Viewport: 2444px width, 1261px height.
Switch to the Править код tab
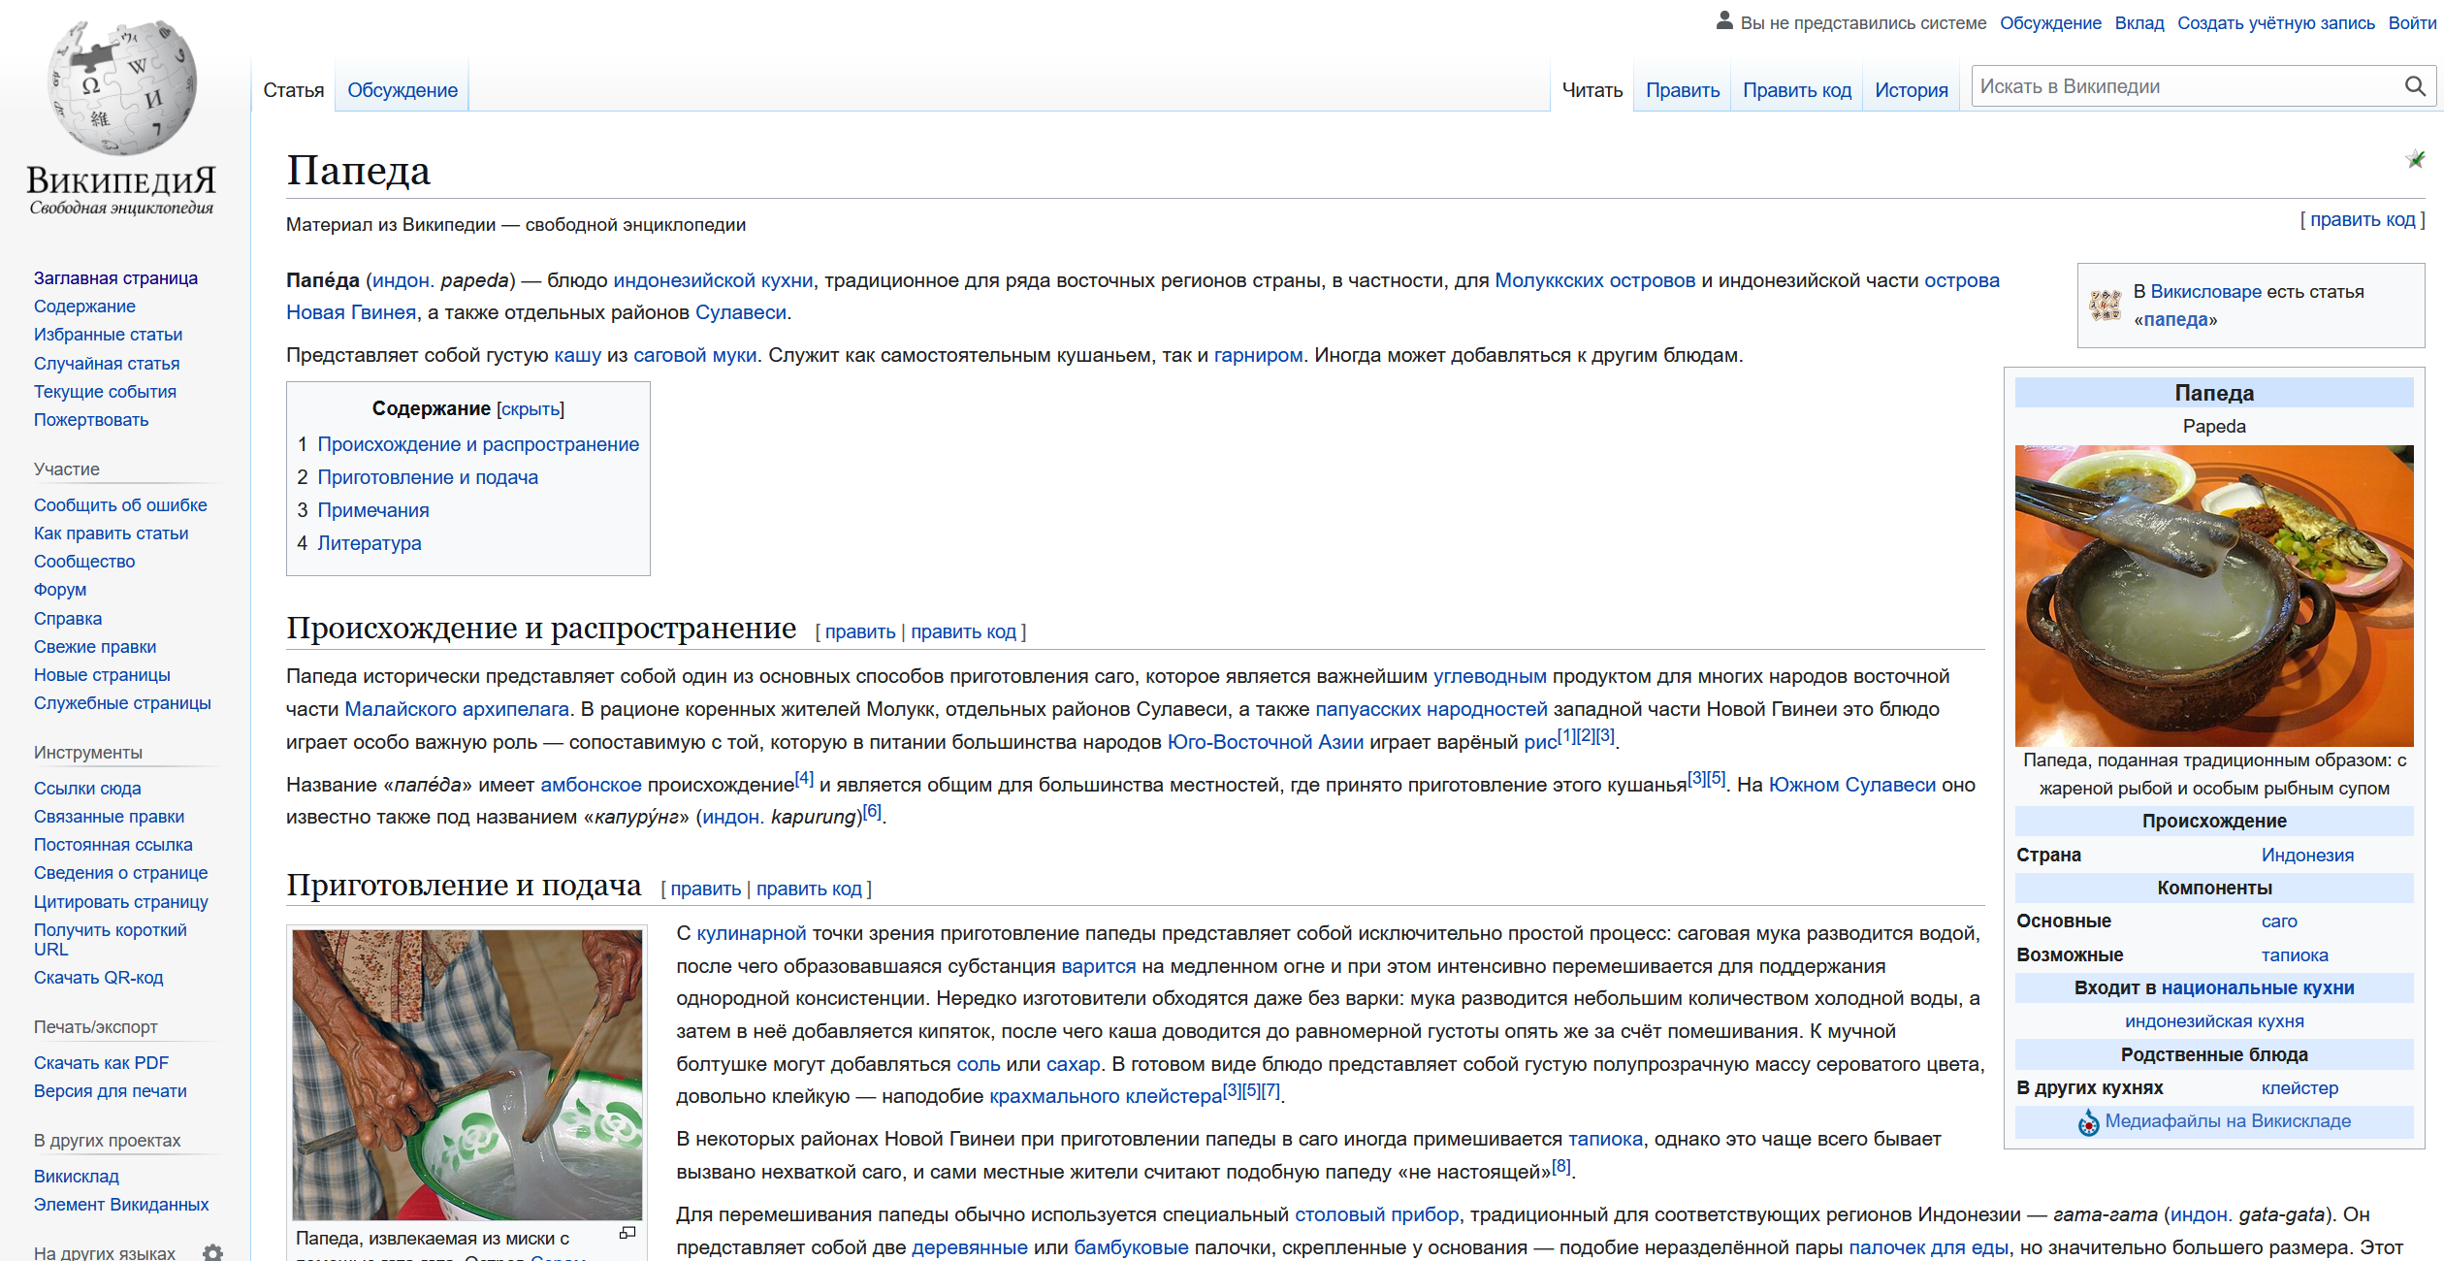pos(1796,90)
